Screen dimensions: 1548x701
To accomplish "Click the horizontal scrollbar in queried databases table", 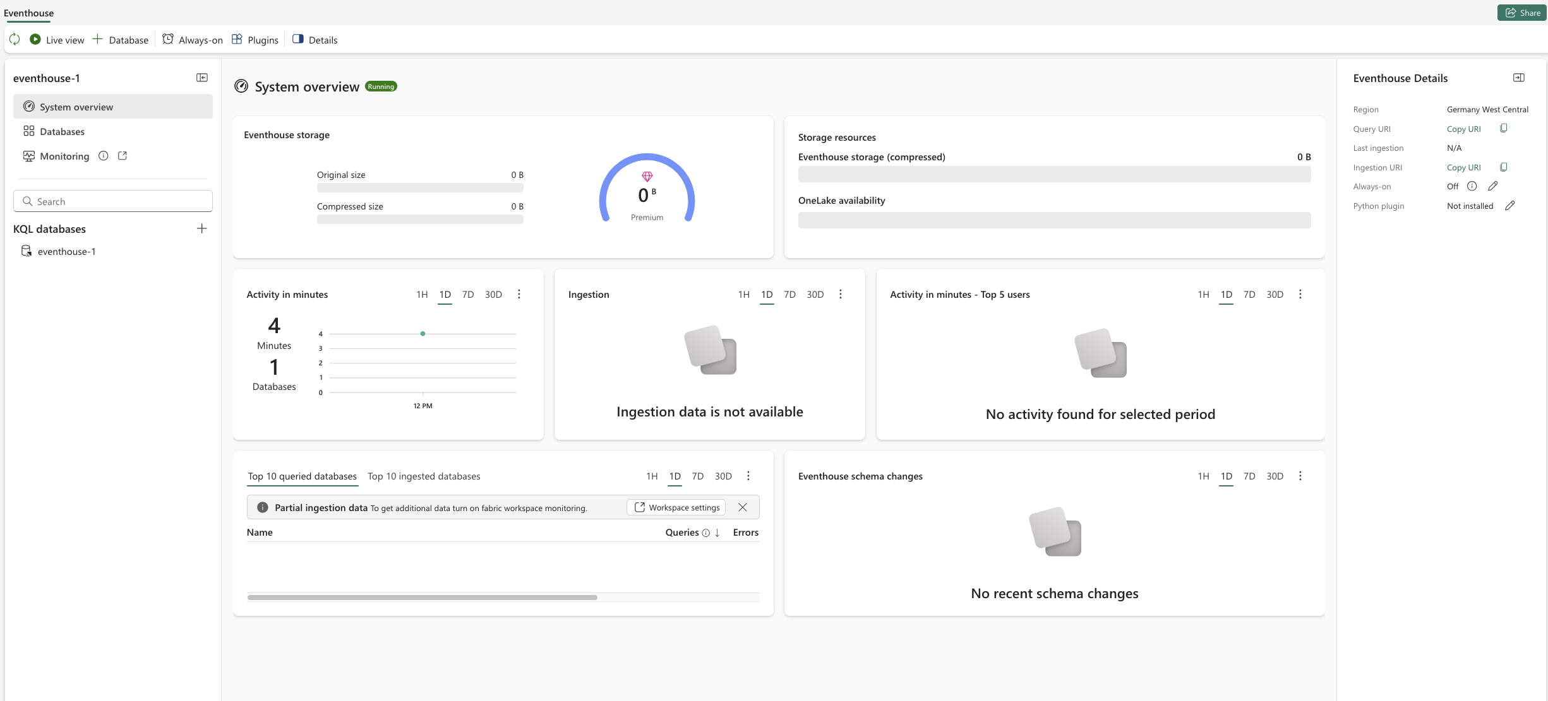I will point(422,597).
